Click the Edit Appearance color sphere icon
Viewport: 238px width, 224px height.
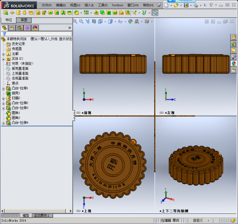coord(130,22)
